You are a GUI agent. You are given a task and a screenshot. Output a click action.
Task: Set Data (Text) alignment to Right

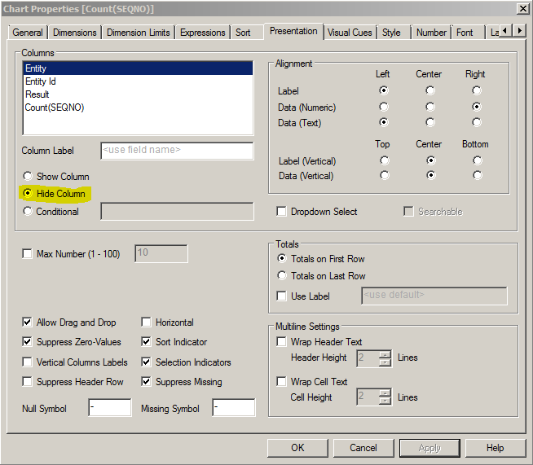coord(477,122)
